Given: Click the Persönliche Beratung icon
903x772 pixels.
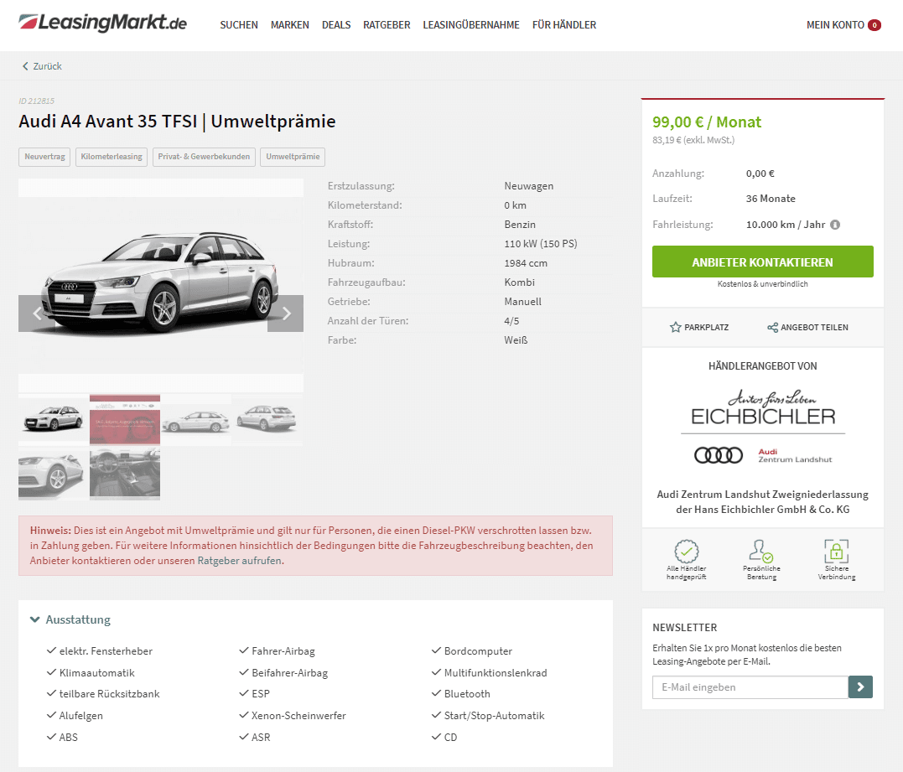Looking at the screenshot, I should click(x=761, y=551).
